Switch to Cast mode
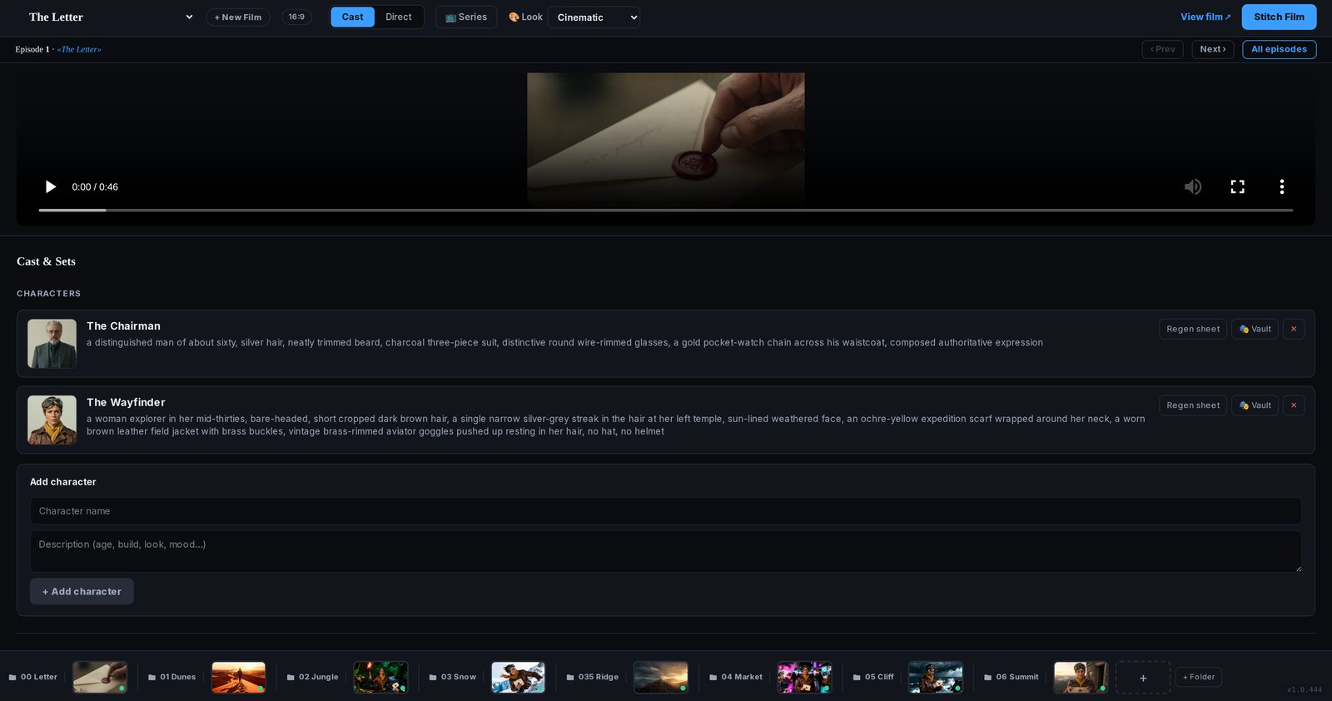 click(x=352, y=17)
